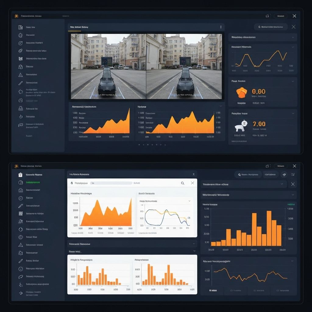Click the outlined button in top title bar
The height and width of the screenshot is (312, 312).
pos(280,16)
